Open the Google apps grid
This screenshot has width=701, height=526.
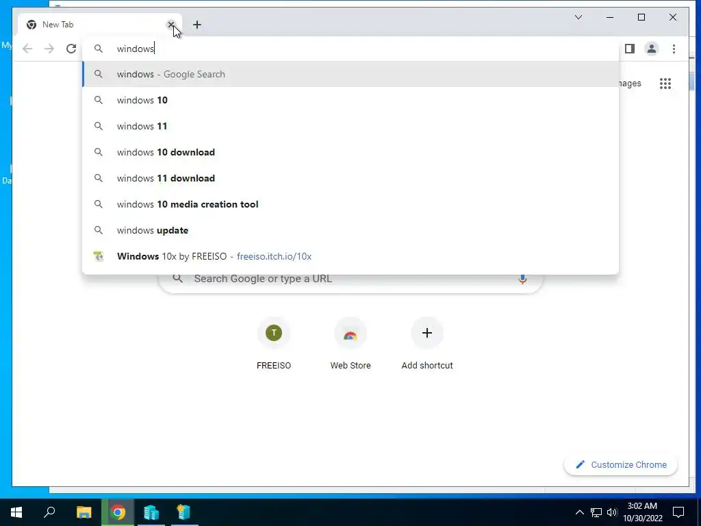pos(665,83)
